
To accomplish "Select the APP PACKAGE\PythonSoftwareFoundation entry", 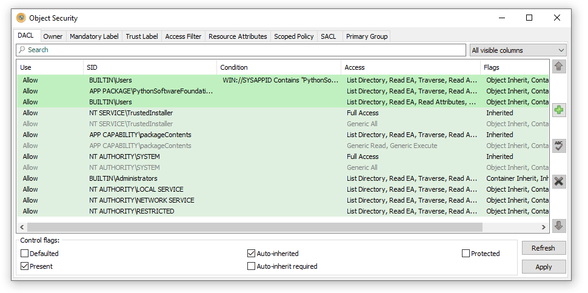I will pyautogui.click(x=282, y=91).
